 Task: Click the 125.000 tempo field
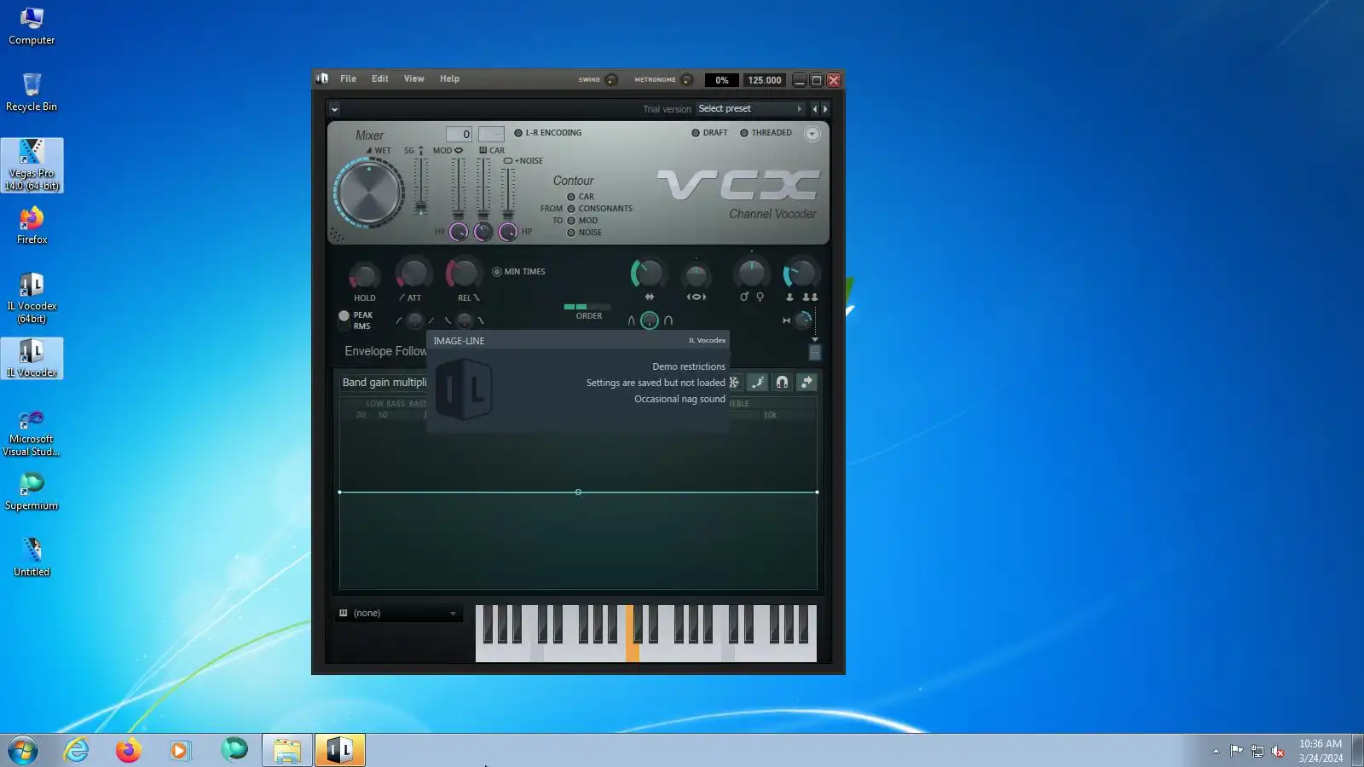tap(764, 80)
